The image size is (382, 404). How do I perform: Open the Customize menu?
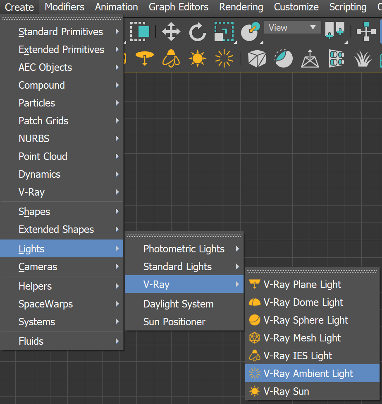(296, 7)
